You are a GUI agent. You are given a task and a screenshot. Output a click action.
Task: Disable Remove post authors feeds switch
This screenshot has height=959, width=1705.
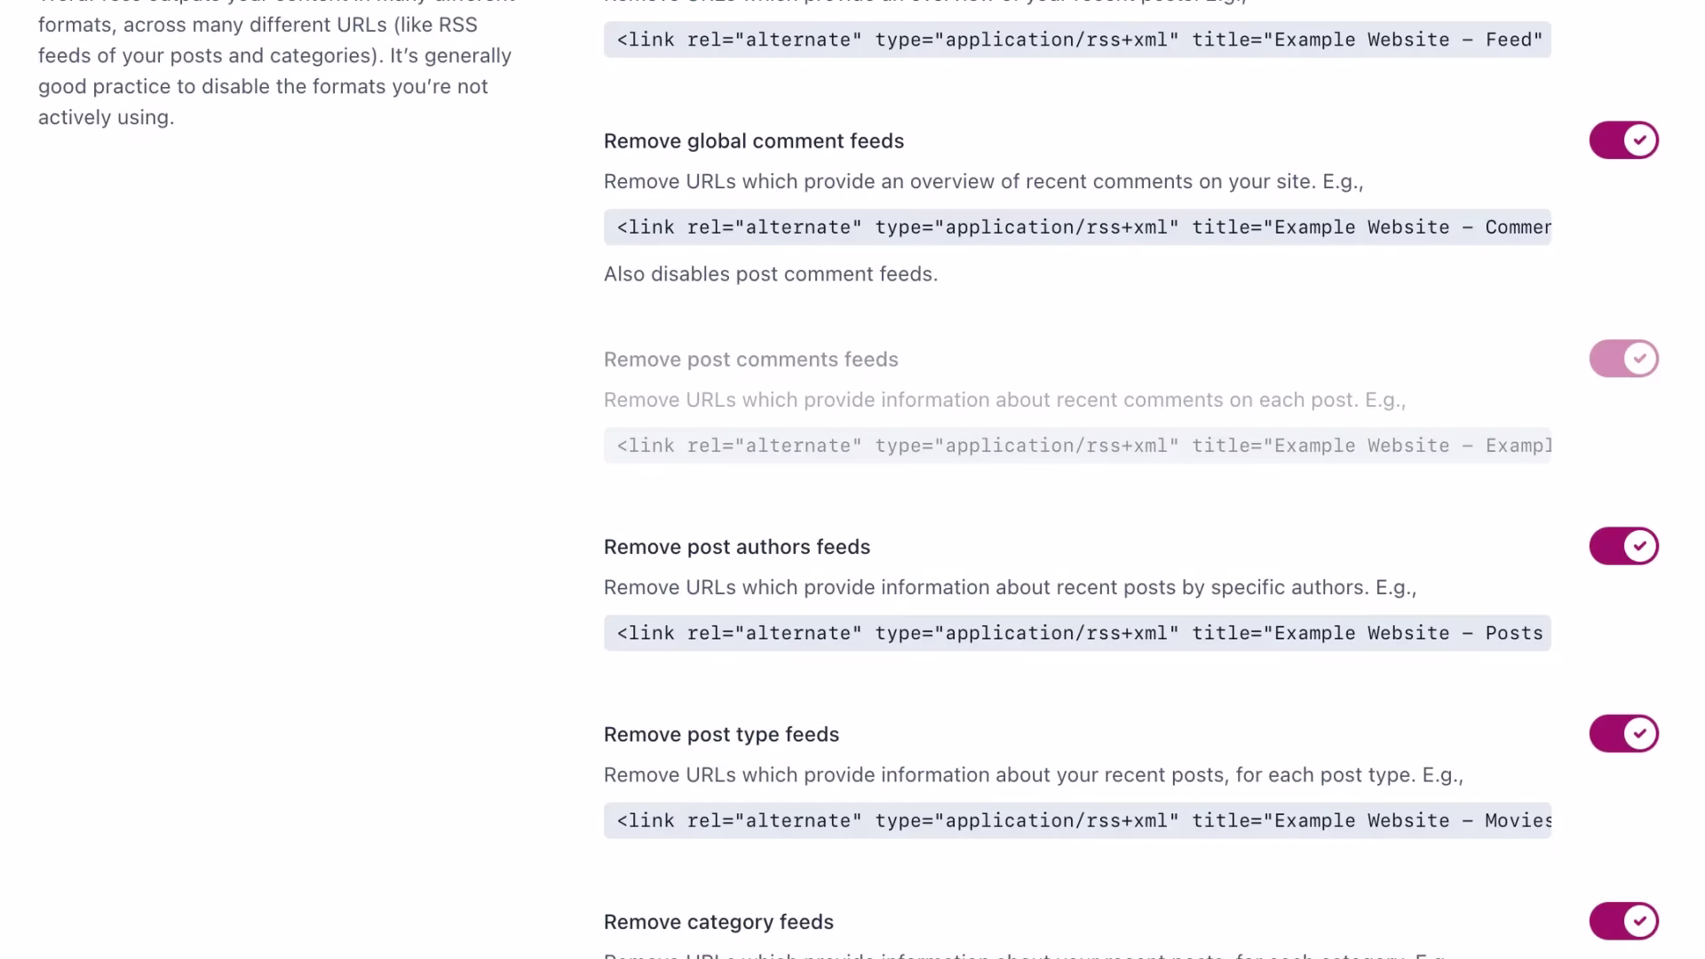(x=1623, y=546)
